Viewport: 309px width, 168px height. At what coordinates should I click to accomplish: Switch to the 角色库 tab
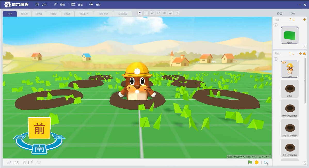pyautogui.click(x=39, y=14)
